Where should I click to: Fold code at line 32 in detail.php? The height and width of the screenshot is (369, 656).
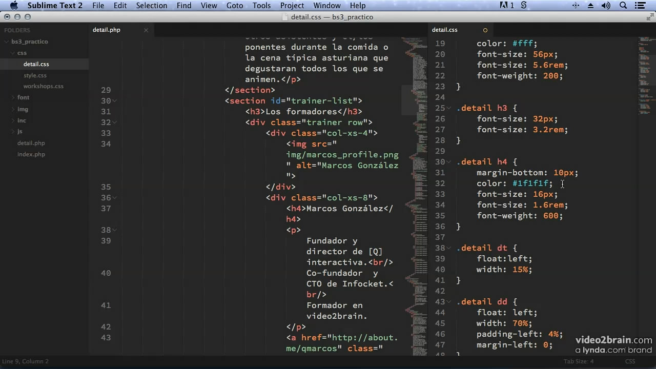tap(115, 122)
